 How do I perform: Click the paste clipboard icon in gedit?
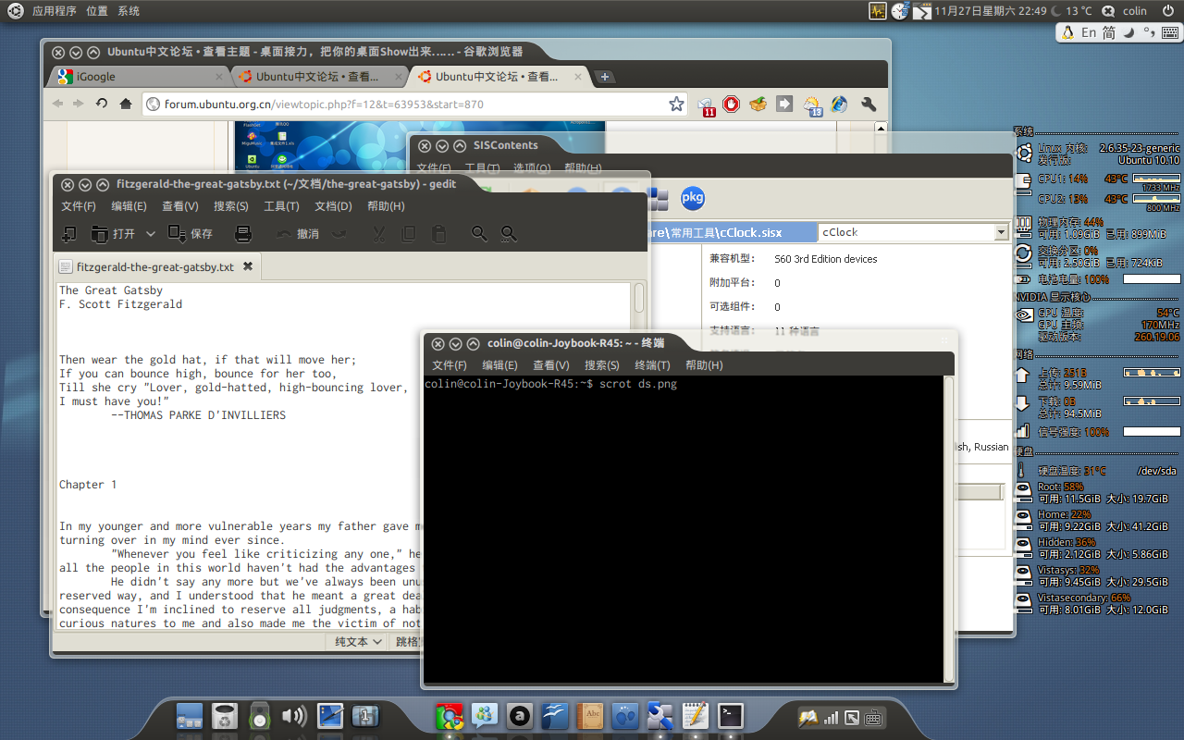tap(438, 234)
